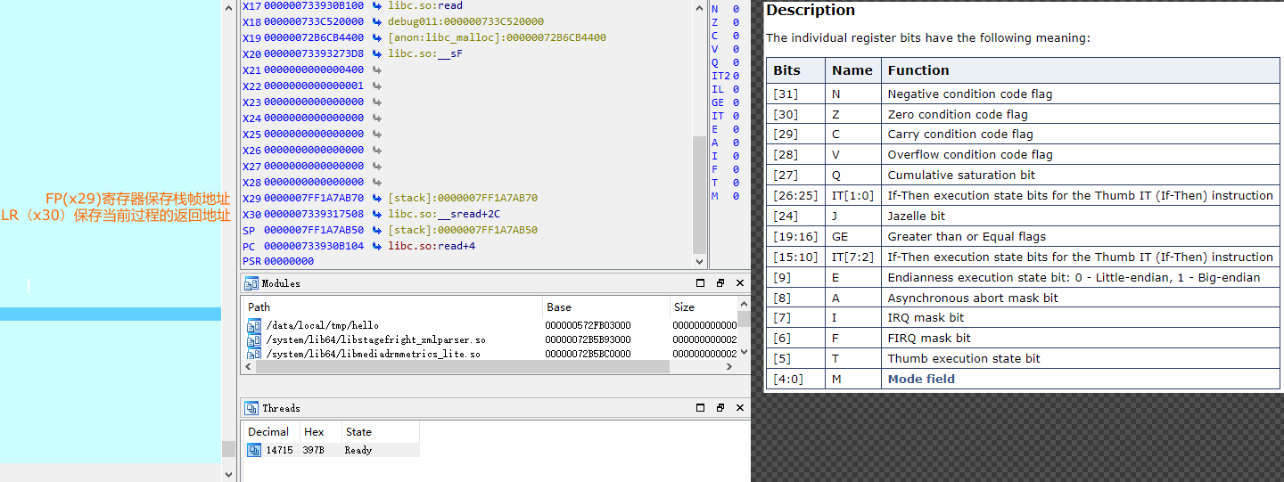This screenshot has height=482, width=1284.
Task: Click the registers pane scroll-down arrow
Action: (x=699, y=262)
